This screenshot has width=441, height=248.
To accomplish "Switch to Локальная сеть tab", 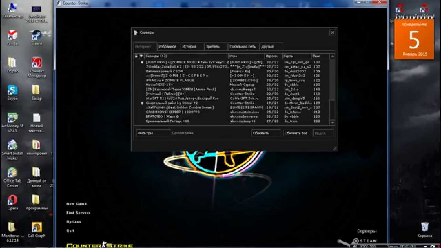I will click(x=244, y=46).
